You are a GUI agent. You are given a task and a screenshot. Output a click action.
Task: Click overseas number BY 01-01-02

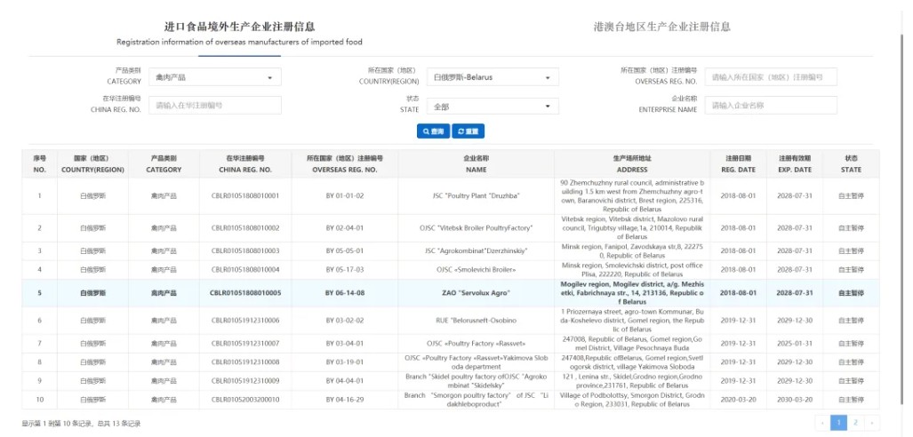[x=345, y=196]
